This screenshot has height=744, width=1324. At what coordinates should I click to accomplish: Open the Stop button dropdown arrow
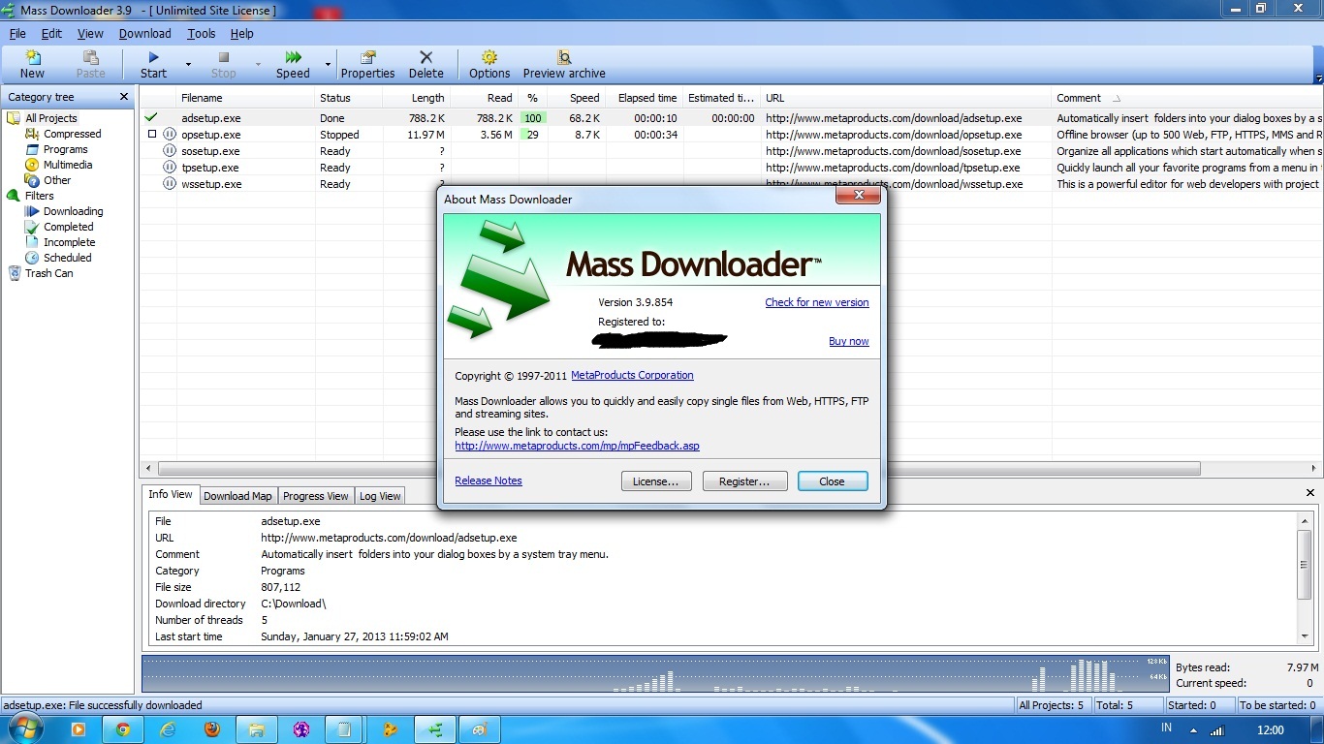point(256,65)
